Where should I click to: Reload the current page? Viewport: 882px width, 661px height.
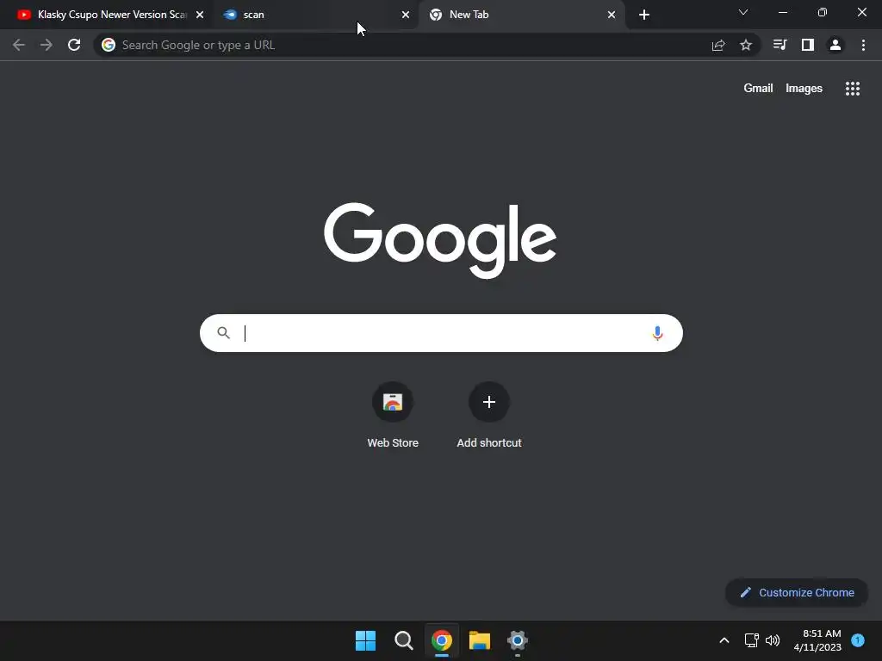tap(74, 45)
